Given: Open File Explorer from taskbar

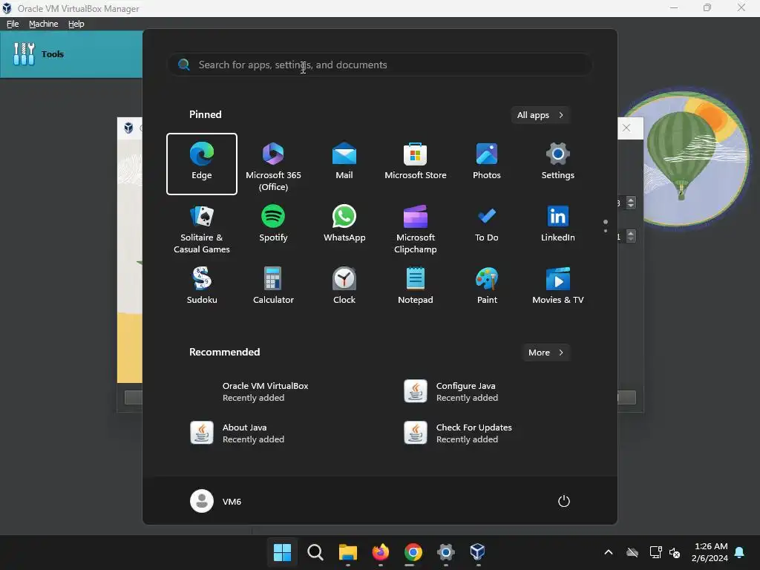Looking at the screenshot, I should [347, 552].
